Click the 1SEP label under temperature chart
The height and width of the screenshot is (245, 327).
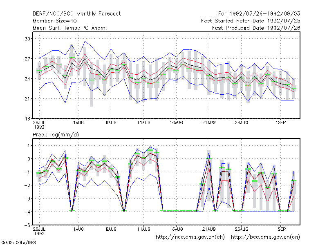(280, 122)
